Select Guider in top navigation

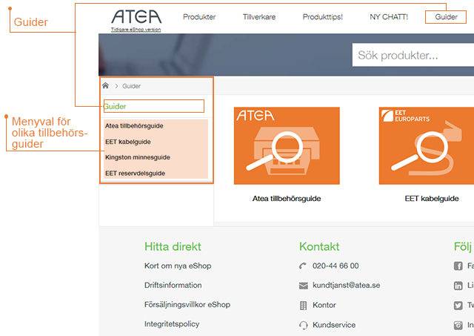click(446, 17)
